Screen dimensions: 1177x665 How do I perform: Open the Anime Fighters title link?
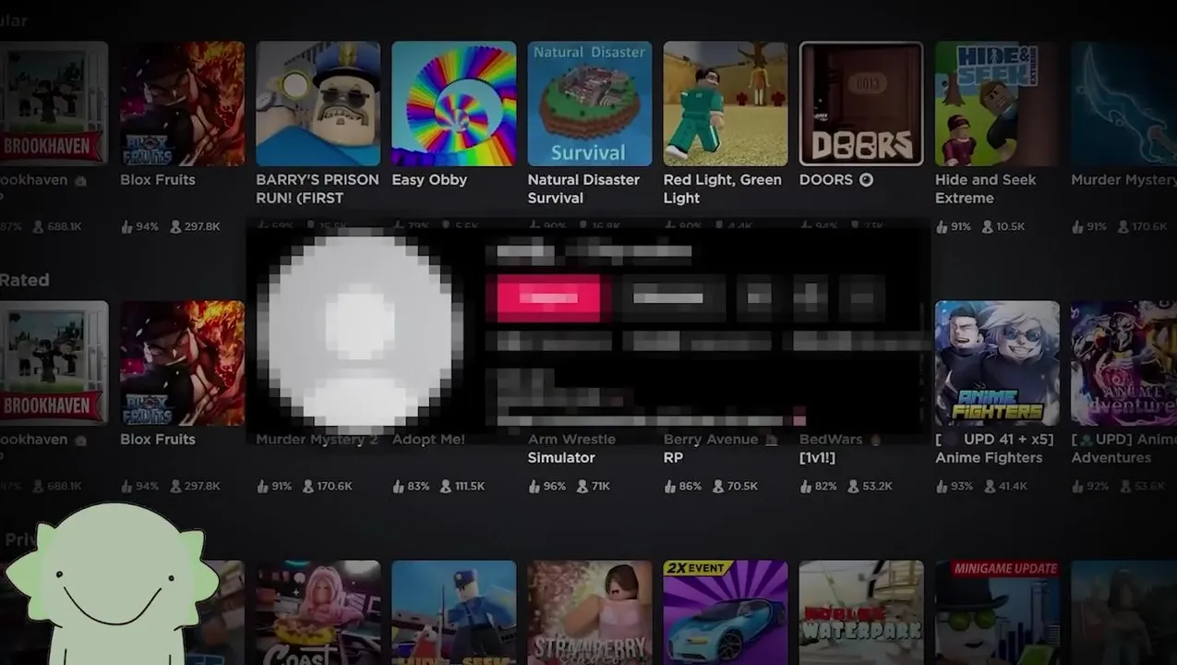994,449
